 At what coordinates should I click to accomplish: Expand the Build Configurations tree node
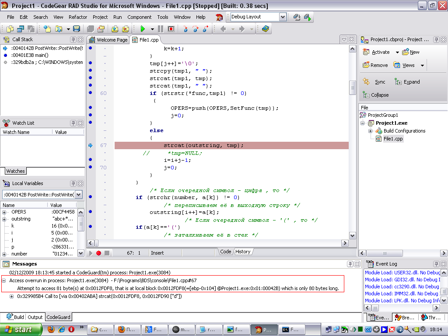point(370,131)
